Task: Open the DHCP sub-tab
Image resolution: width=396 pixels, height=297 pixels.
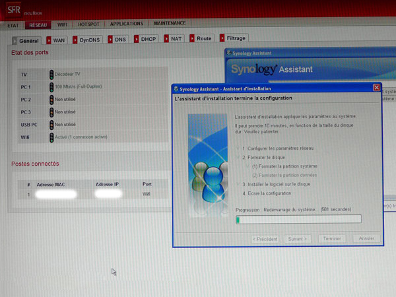Action: point(146,39)
